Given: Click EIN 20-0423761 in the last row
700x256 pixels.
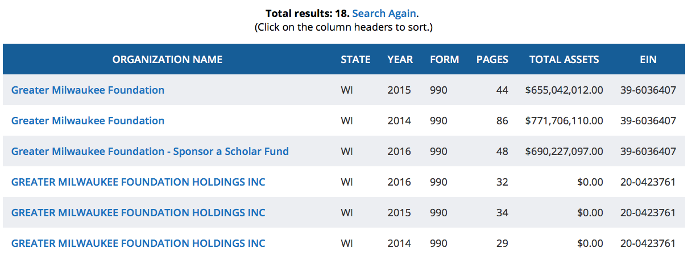Looking at the screenshot, I should [648, 244].
